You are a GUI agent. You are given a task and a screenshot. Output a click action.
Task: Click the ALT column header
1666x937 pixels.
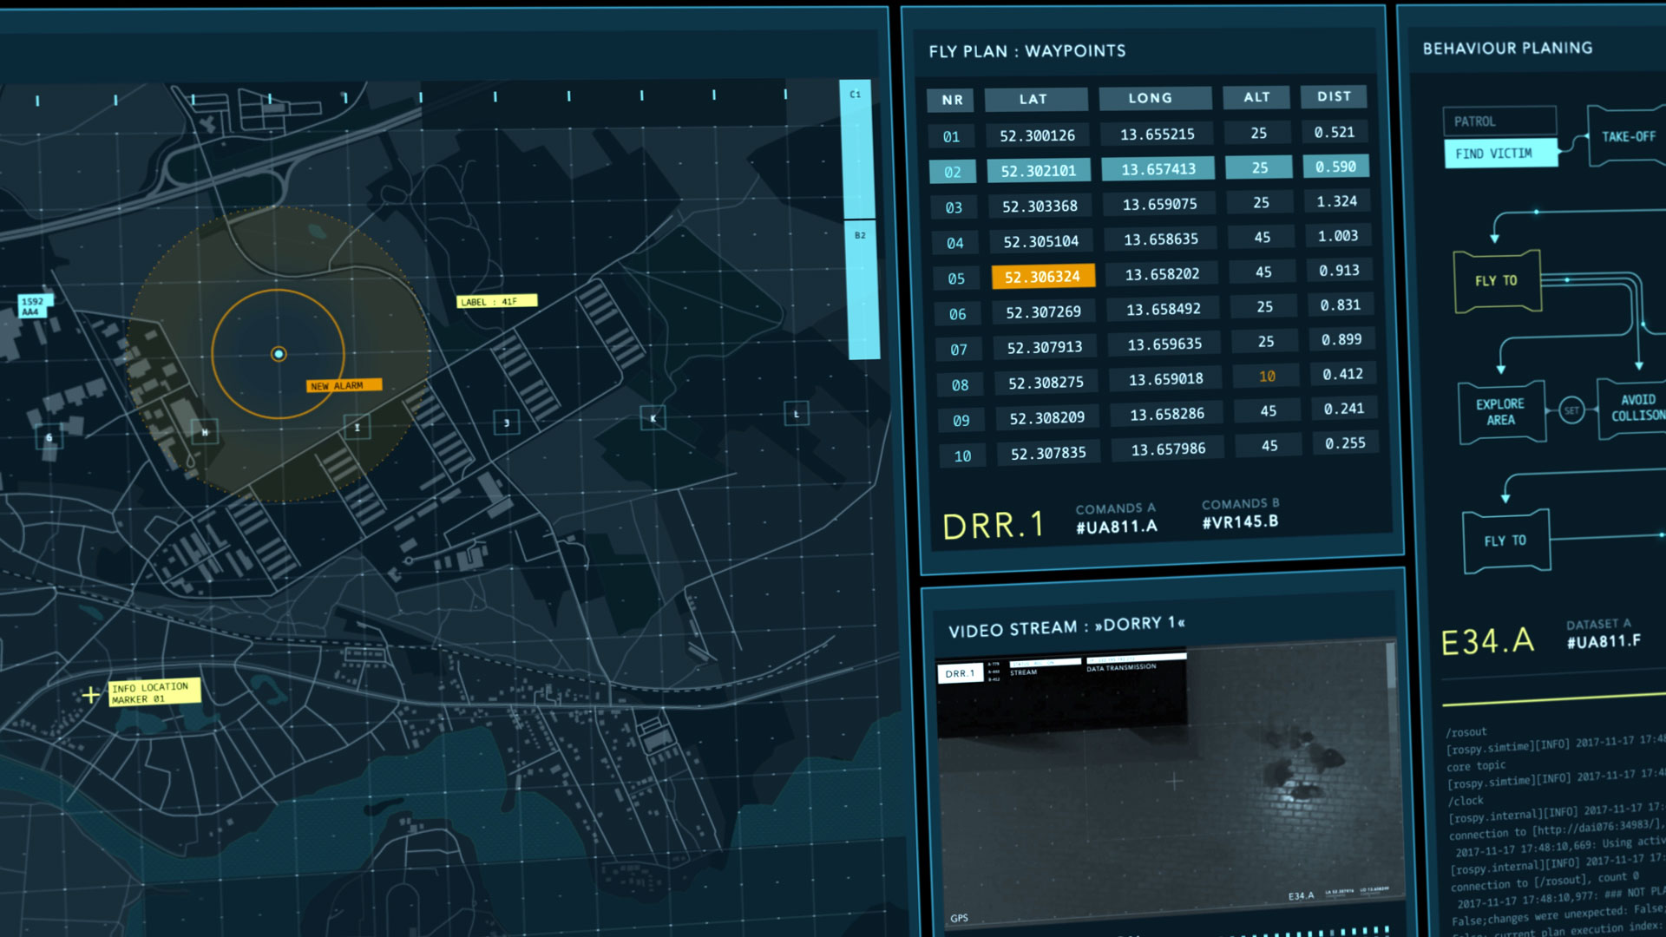[1256, 97]
